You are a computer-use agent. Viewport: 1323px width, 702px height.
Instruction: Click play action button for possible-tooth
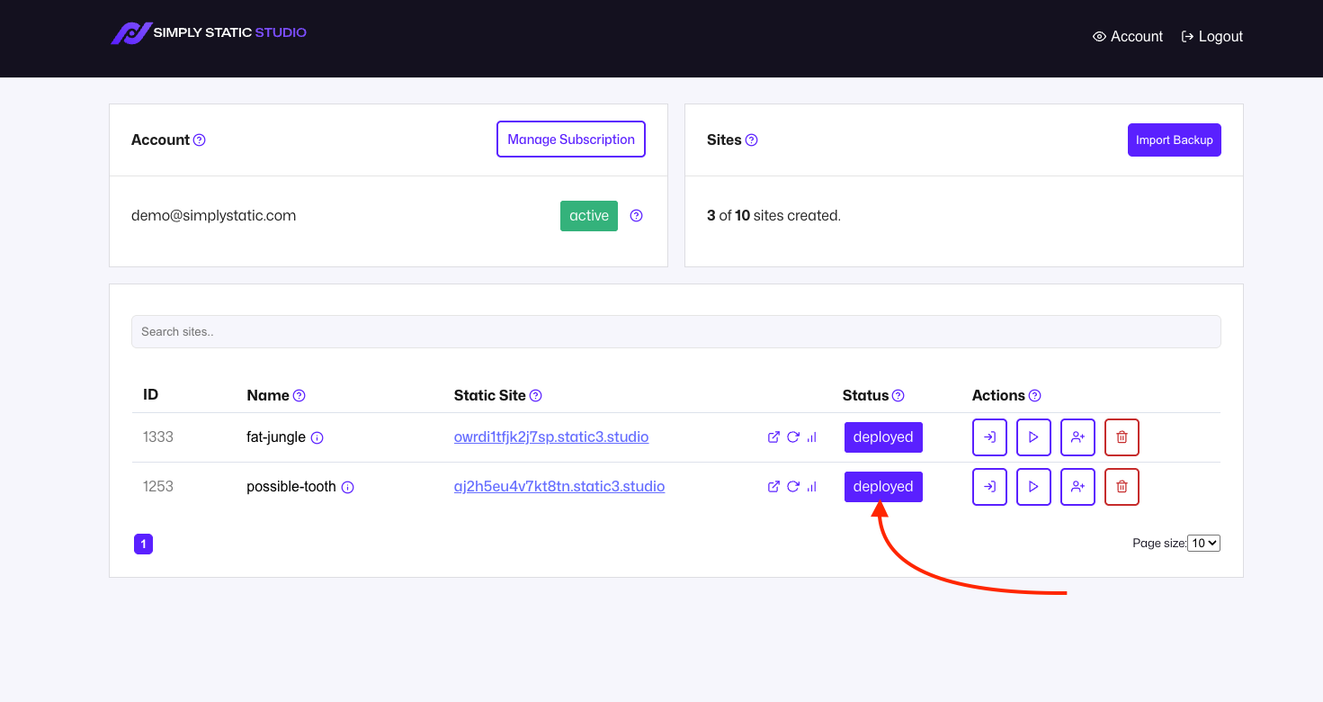coord(1033,487)
